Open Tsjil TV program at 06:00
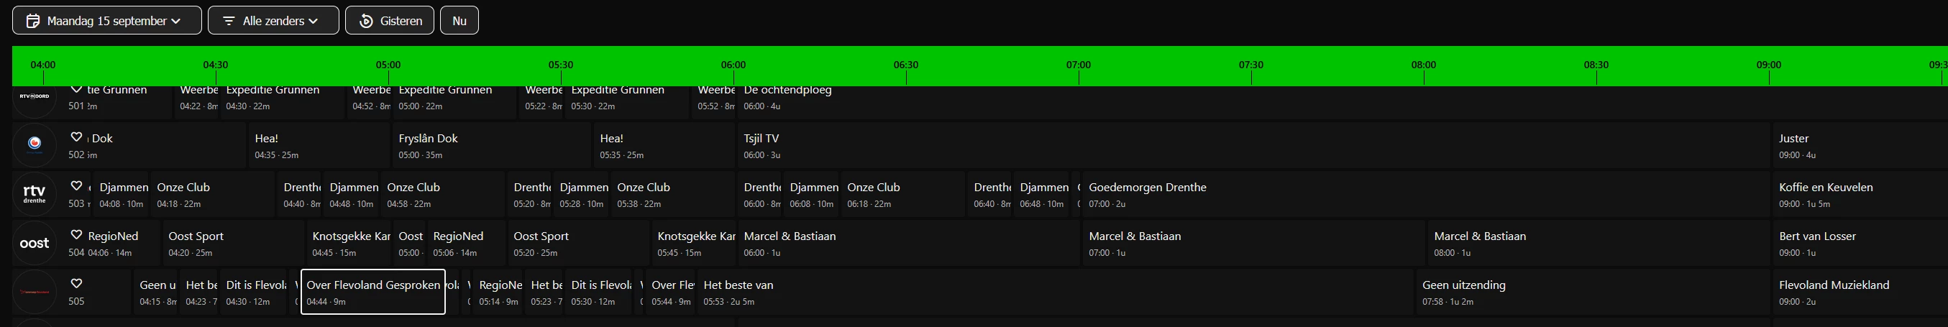Viewport: 1948px width, 327px height. (762, 145)
